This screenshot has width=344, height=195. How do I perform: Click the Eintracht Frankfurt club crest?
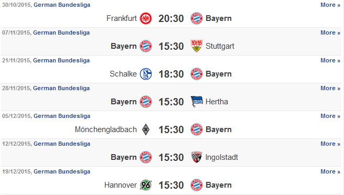146,18
